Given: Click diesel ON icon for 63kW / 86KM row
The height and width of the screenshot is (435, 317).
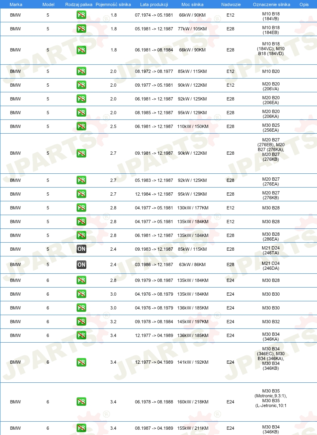Looking at the screenshot, I should pos(81,264).
